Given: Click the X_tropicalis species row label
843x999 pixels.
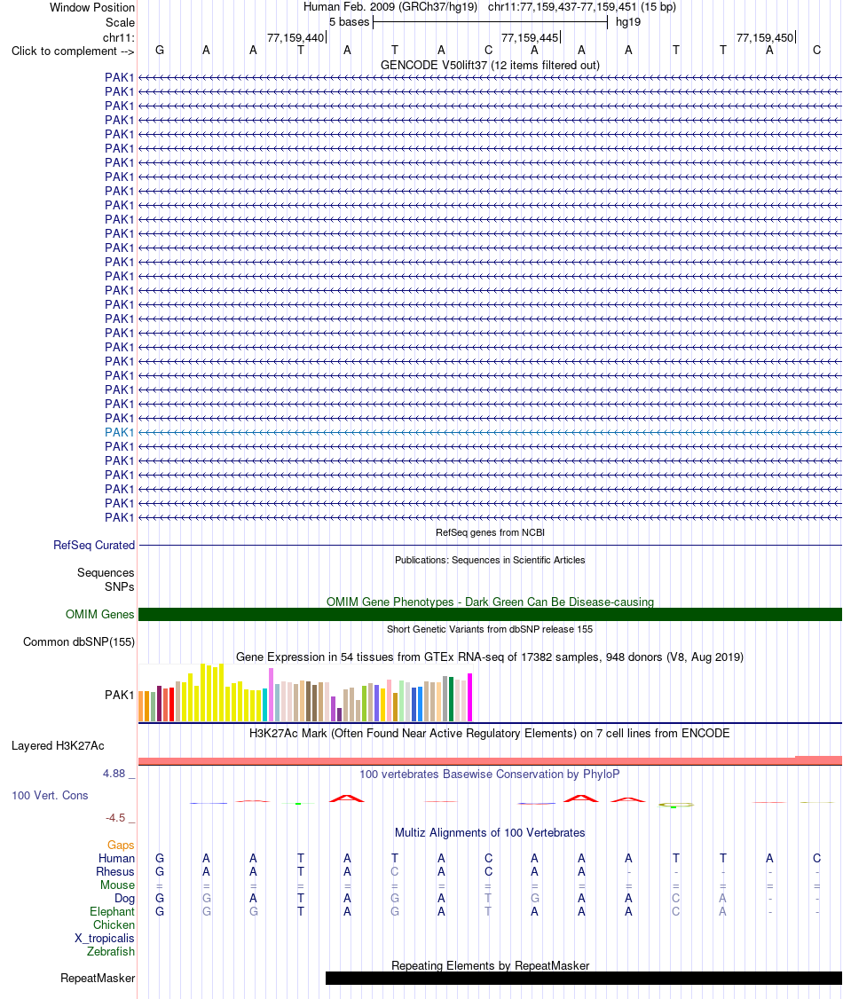Looking at the screenshot, I should (x=105, y=939).
